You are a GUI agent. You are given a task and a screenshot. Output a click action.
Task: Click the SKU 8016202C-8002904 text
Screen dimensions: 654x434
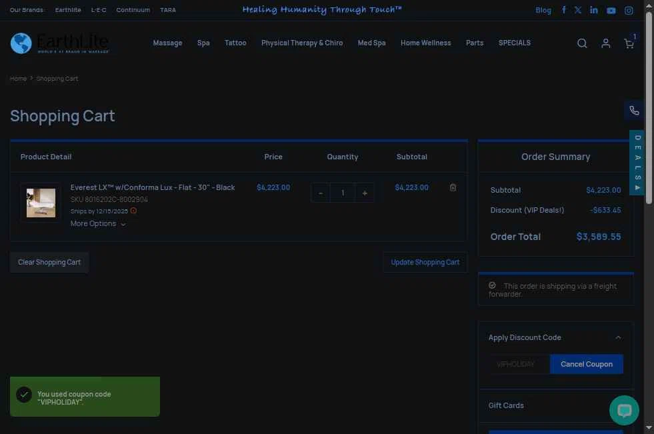[x=109, y=199]
